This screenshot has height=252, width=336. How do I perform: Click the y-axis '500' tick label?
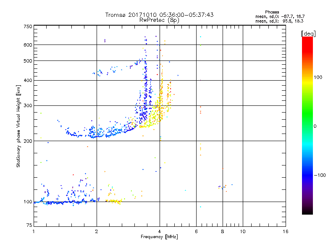(28, 61)
